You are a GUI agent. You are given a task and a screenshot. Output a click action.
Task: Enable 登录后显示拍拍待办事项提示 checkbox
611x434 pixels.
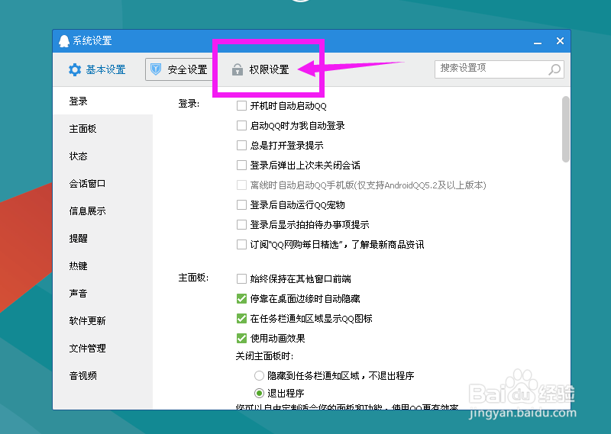(x=241, y=224)
